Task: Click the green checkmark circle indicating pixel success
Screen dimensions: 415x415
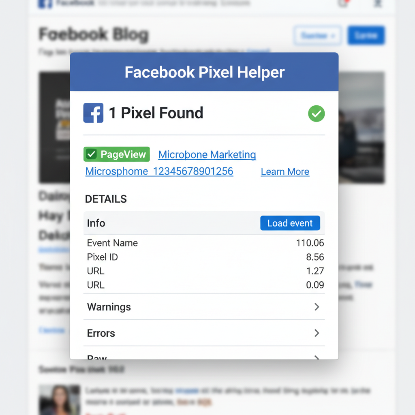Action: 317,114
